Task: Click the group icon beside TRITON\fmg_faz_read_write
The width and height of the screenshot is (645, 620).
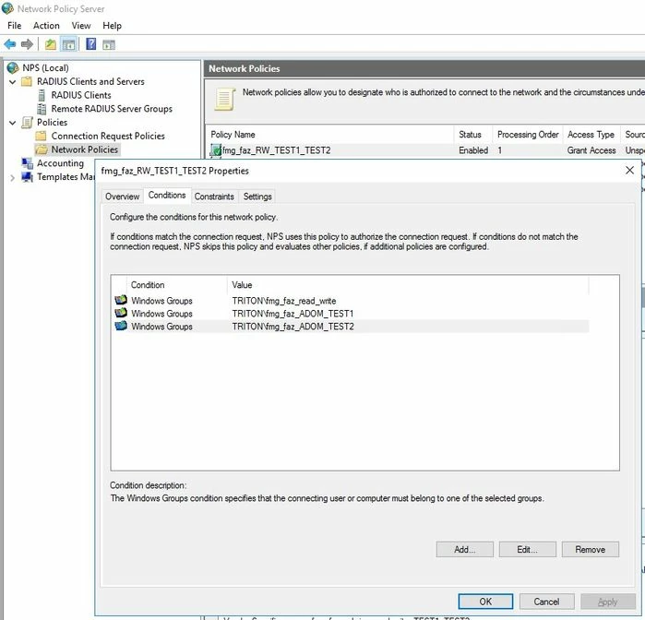Action: 121,300
